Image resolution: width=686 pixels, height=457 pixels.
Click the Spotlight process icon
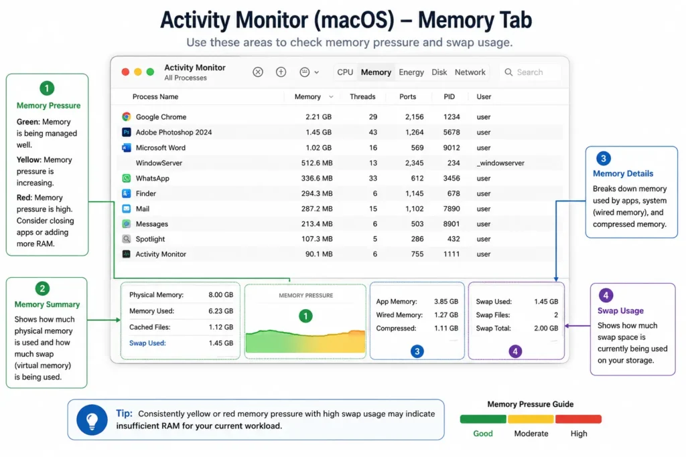pyautogui.click(x=127, y=239)
